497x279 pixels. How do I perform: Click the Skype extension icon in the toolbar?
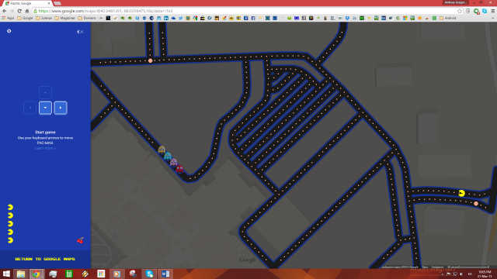485,11
